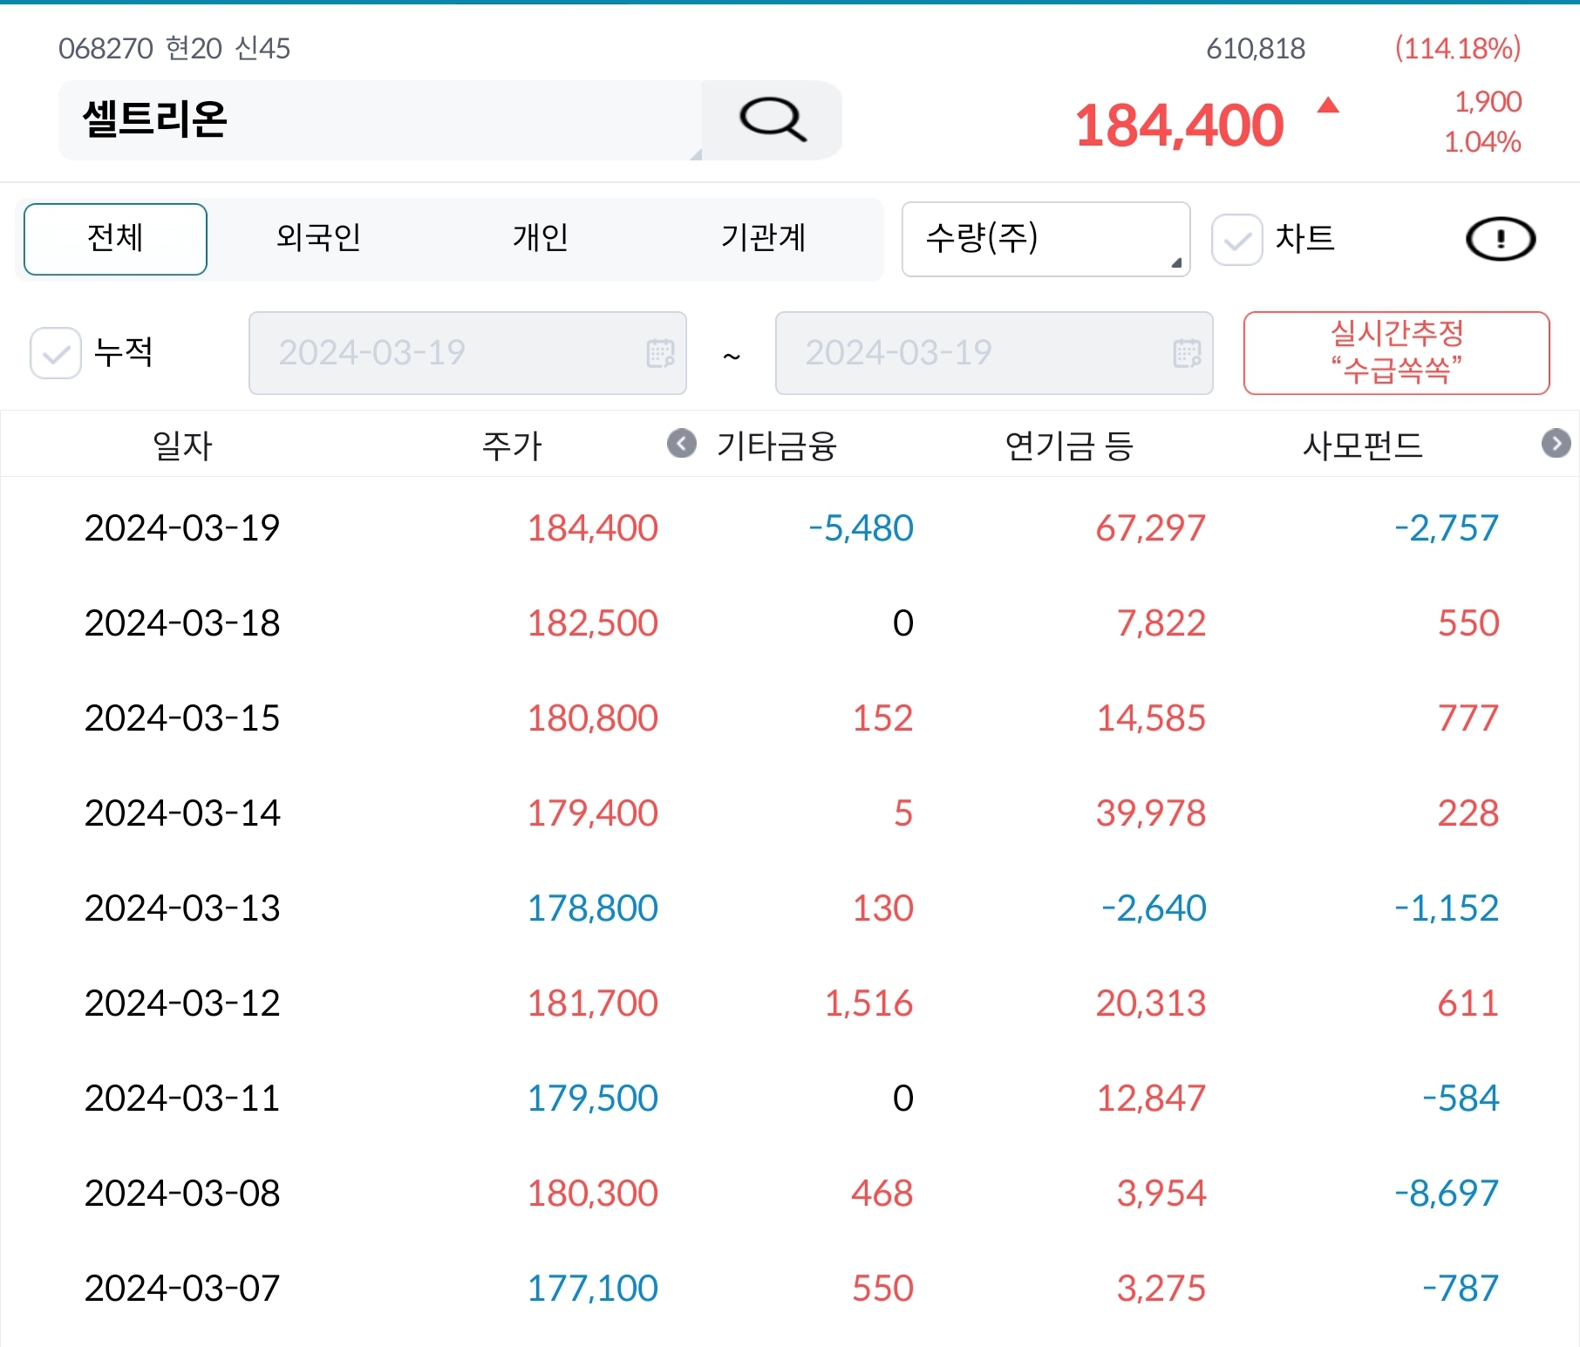The image size is (1580, 1347).
Task: Select the 2024-03-18 date row
Action: tap(790, 622)
